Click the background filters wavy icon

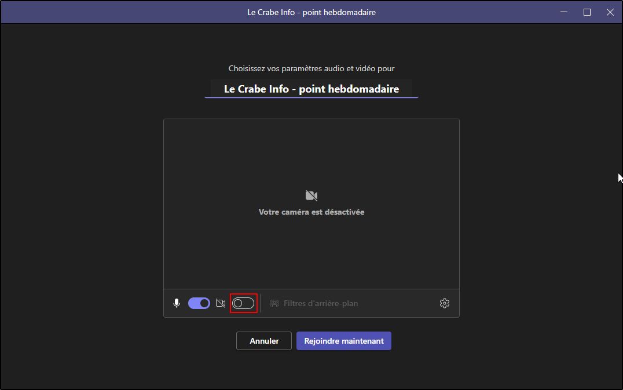[x=274, y=303]
